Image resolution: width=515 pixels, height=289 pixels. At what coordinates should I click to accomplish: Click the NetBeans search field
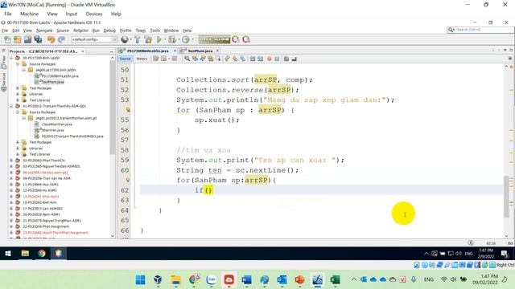(x=480, y=30)
